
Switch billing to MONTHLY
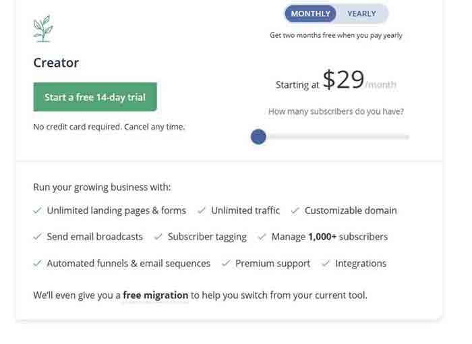tap(310, 13)
